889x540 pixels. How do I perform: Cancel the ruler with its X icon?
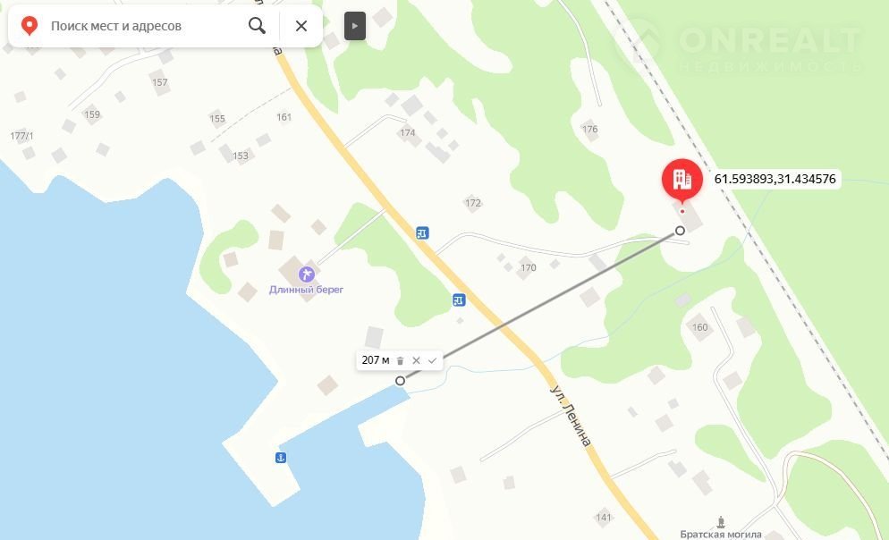point(416,361)
